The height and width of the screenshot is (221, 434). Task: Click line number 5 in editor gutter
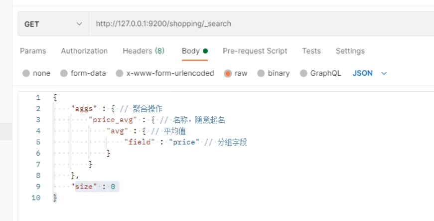click(x=38, y=142)
